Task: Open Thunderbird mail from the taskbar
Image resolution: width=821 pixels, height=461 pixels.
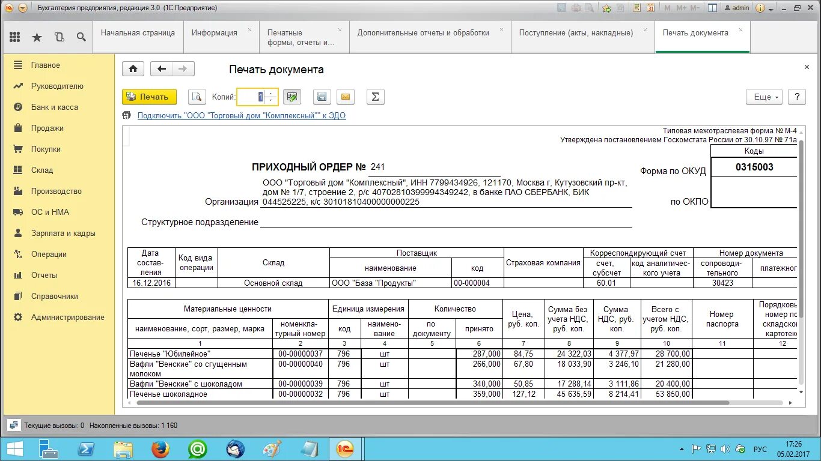Action: [235, 449]
